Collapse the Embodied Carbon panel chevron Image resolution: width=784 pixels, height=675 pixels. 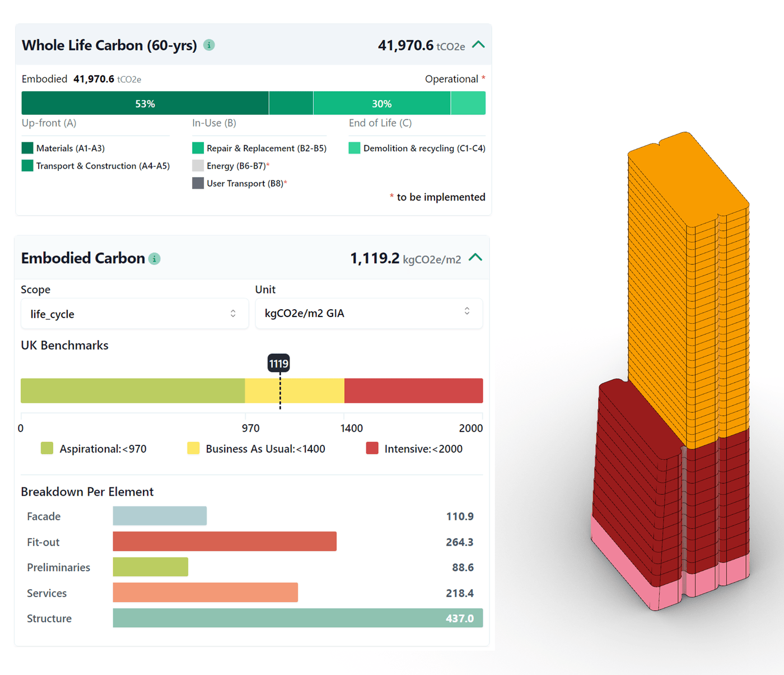(x=475, y=258)
